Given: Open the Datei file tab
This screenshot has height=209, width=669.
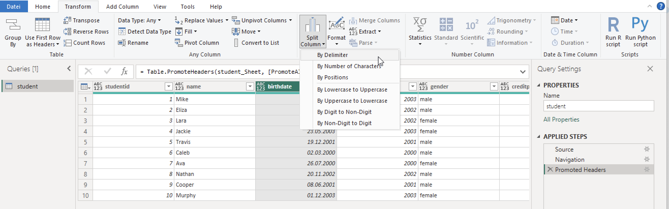Looking at the screenshot, I should (13, 6).
